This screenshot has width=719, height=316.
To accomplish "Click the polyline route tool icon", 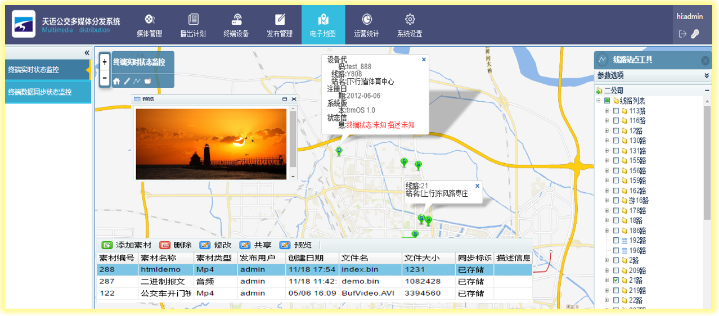I will tap(137, 82).
